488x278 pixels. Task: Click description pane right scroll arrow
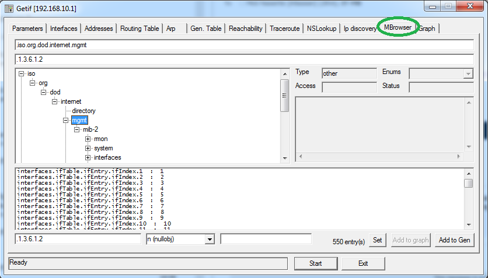point(459,157)
